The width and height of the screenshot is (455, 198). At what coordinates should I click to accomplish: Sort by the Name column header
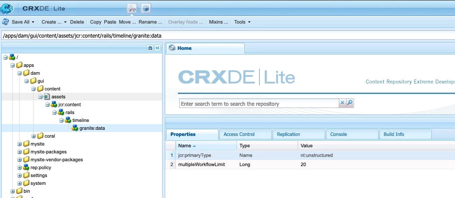(x=206, y=146)
